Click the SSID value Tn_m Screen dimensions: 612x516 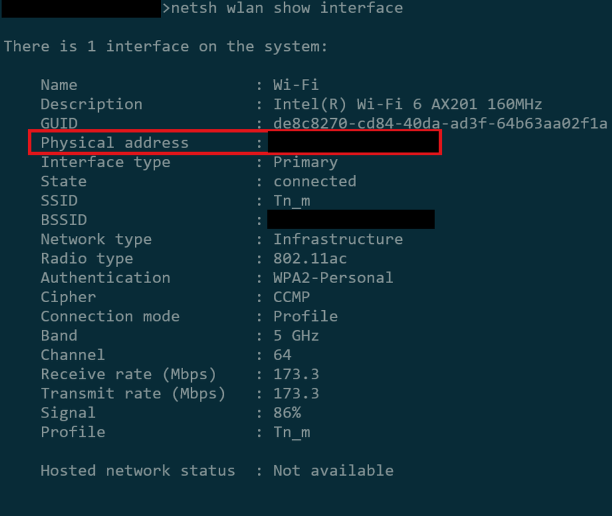[x=292, y=200]
